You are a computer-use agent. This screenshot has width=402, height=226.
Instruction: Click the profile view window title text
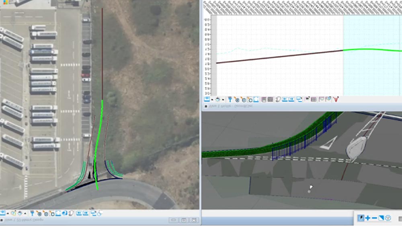tap(230, 106)
